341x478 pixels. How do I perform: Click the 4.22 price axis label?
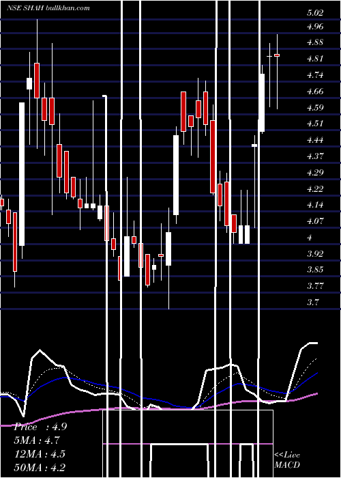[315, 188]
